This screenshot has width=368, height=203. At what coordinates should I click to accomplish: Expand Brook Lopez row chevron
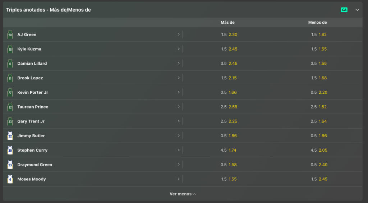(179, 78)
